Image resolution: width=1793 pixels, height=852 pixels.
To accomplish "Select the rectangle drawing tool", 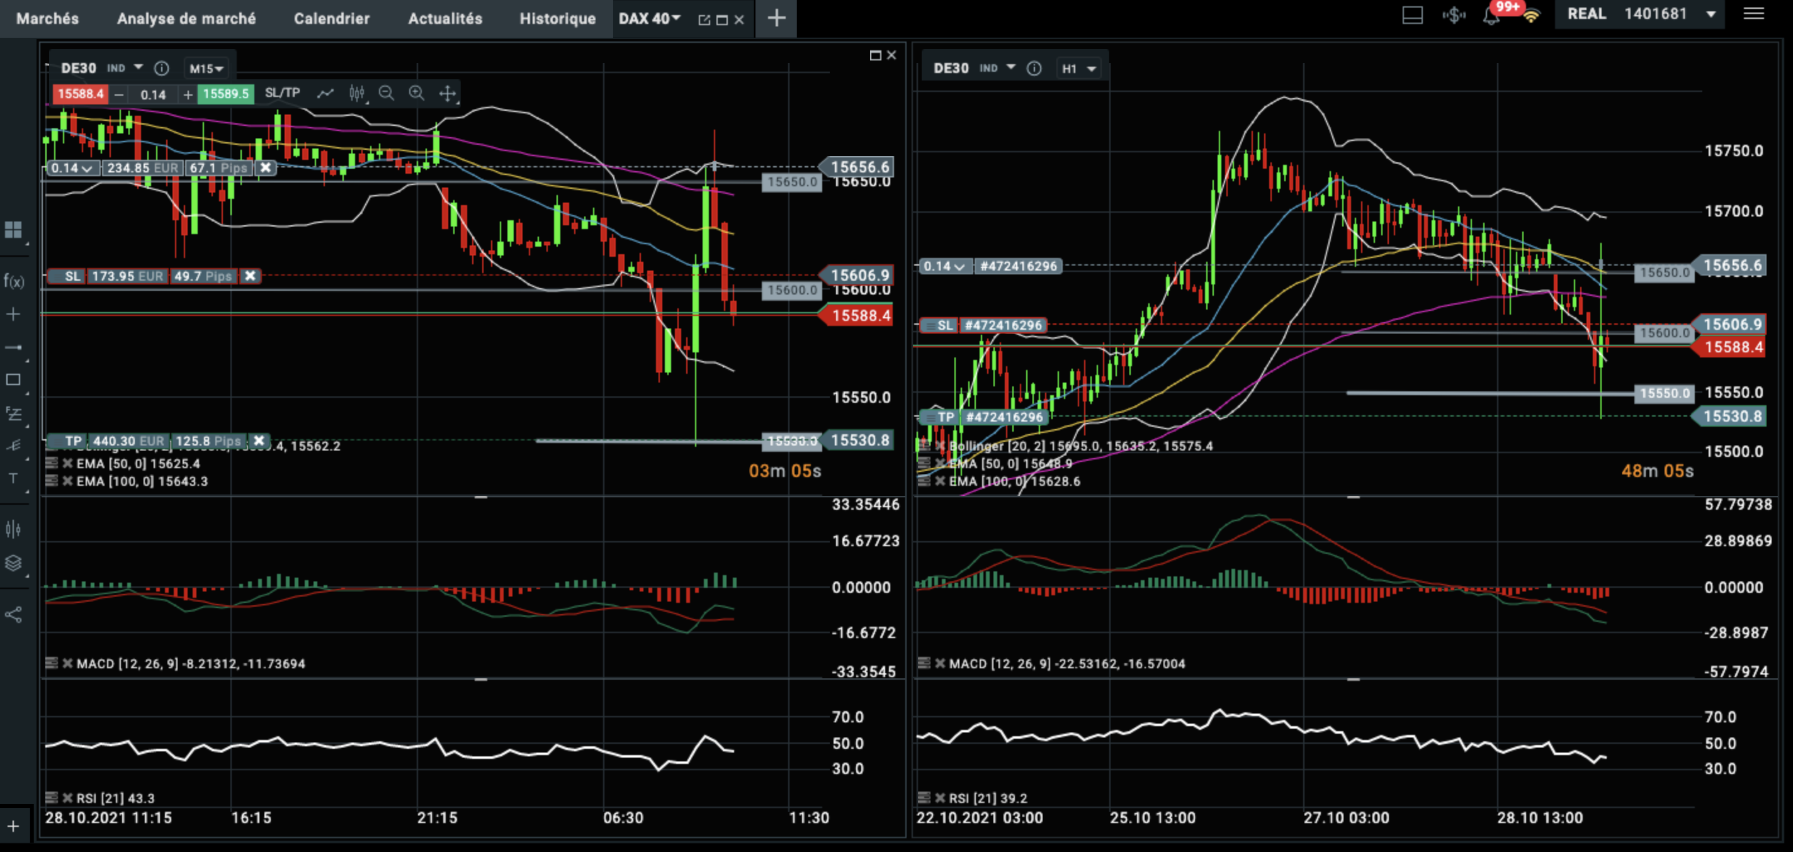I will pyautogui.click(x=13, y=379).
